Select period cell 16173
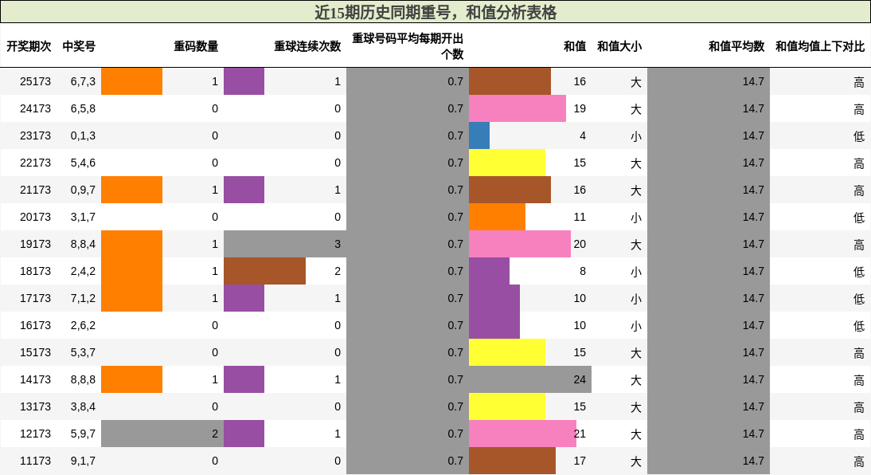This screenshot has width=871, height=475. pos(35,325)
